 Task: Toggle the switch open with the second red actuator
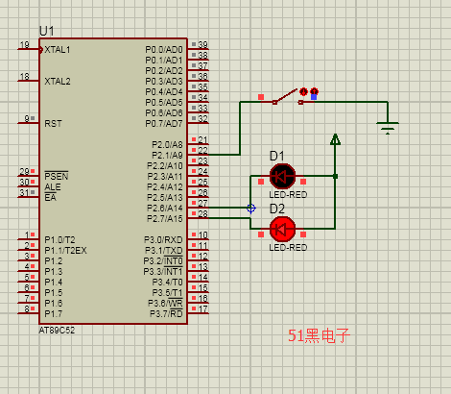[x=314, y=91]
